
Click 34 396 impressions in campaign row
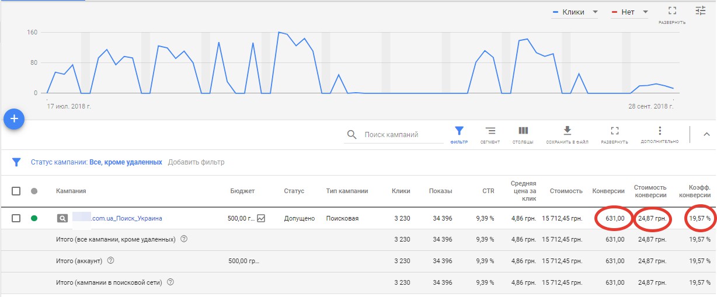[x=443, y=218]
